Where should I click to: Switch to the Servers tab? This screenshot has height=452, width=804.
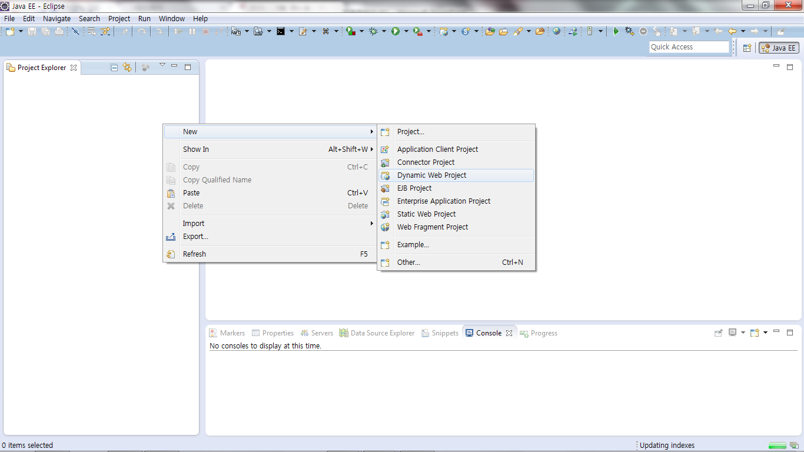tap(317, 333)
